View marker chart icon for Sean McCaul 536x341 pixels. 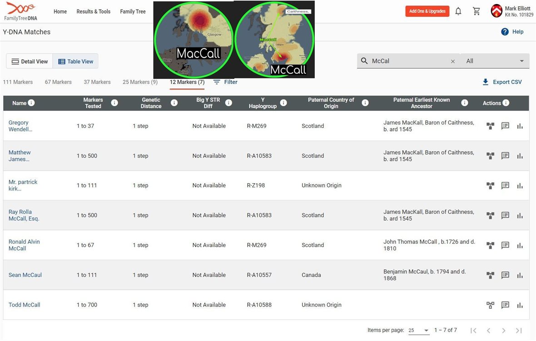(520, 275)
